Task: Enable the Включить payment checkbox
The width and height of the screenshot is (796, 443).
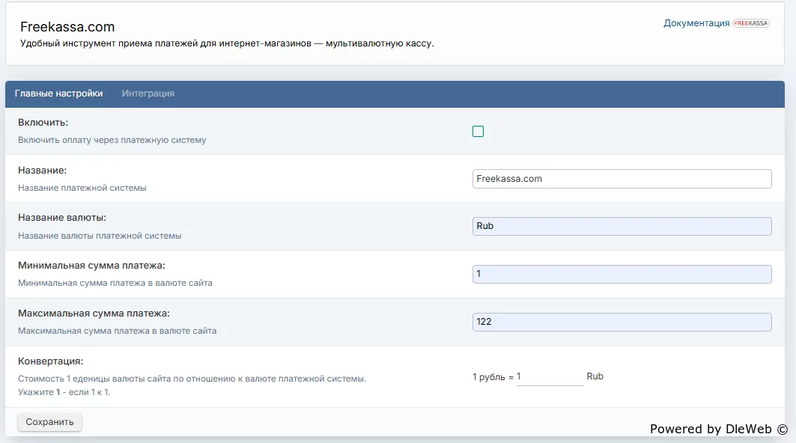Action: click(x=478, y=132)
